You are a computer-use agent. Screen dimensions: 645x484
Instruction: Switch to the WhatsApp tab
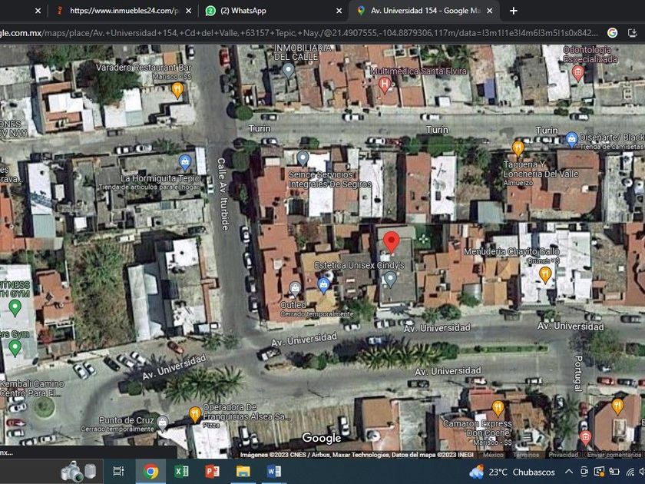click(x=273, y=11)
